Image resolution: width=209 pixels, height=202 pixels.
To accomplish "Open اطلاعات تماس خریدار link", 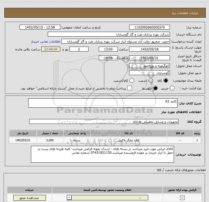I will click(46, 41).
